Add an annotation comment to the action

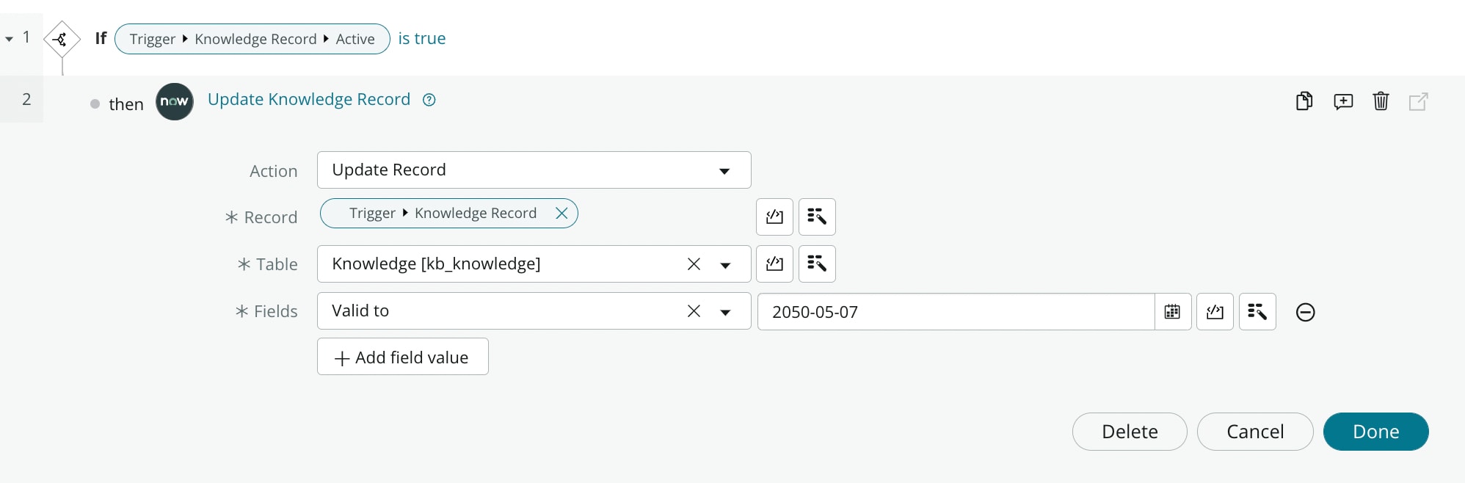click(x=1343, y=101)
